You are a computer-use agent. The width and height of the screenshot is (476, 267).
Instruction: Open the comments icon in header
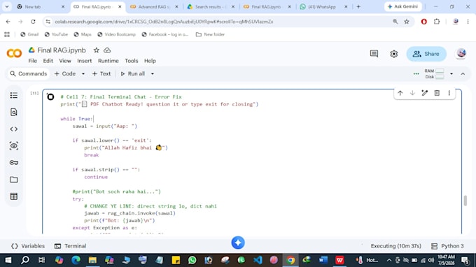coord(374,54)
